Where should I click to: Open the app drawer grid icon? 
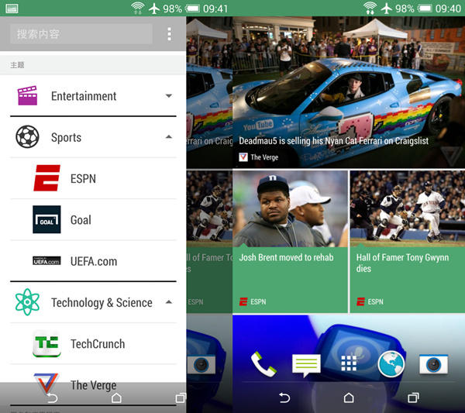click(x=349, y=363)
